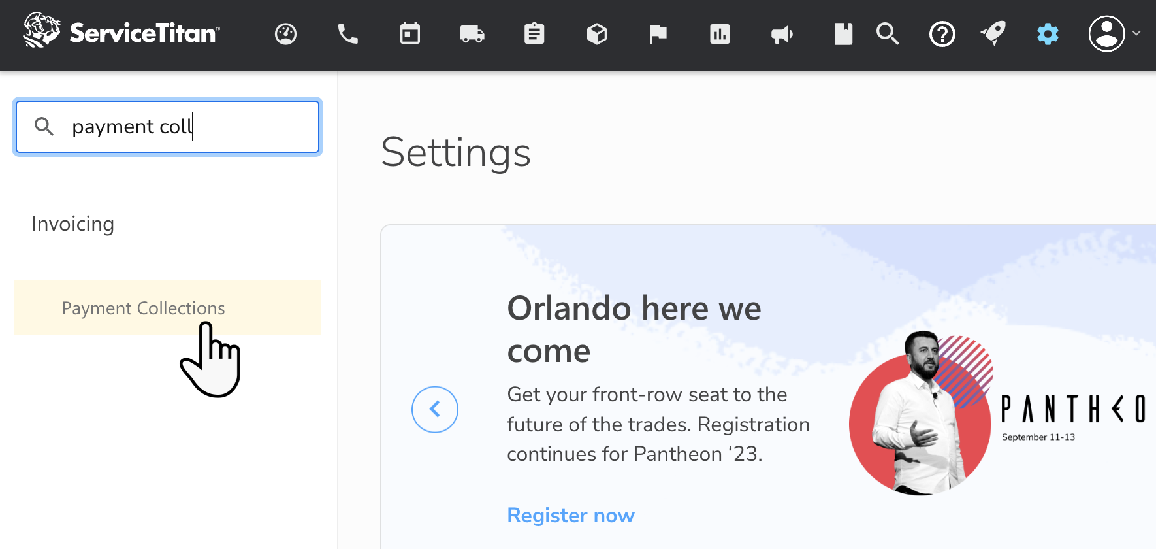The height and width of the screenshot is (549, 1156).
Task: Open the Help question mark icon
Action: (942, 34)
